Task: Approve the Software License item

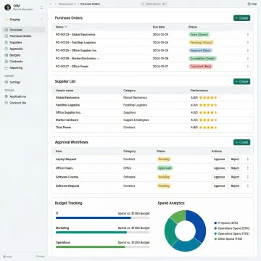Action: coord(220,177)
